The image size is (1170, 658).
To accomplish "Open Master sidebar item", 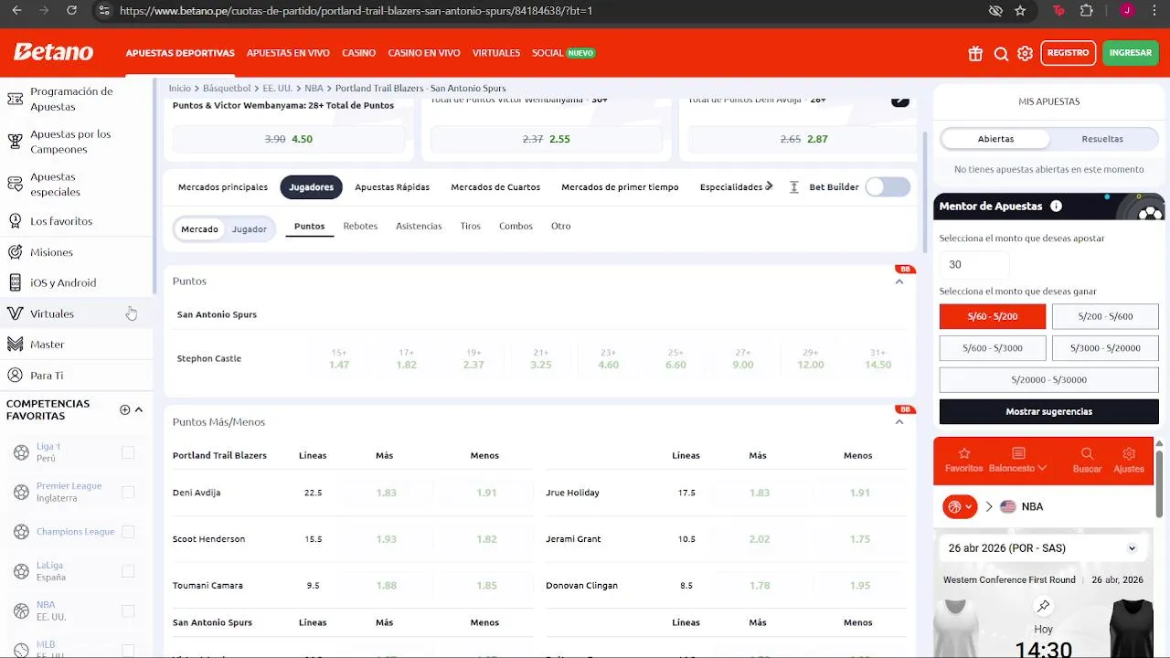I will click(x=76, y=345).
